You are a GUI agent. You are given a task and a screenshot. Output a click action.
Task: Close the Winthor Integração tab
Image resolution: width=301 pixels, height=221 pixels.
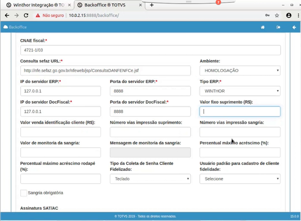[x=70, y=5]
